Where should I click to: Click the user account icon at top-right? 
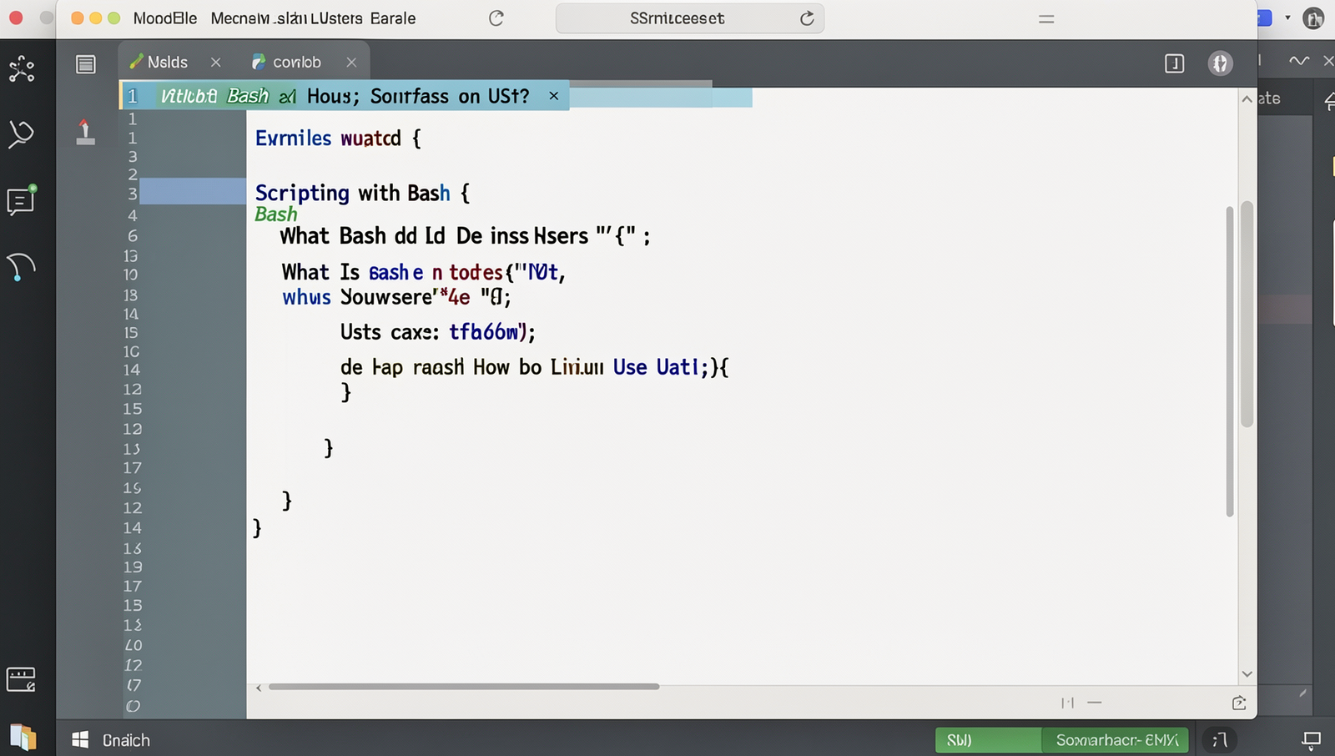pos(1313,18)
